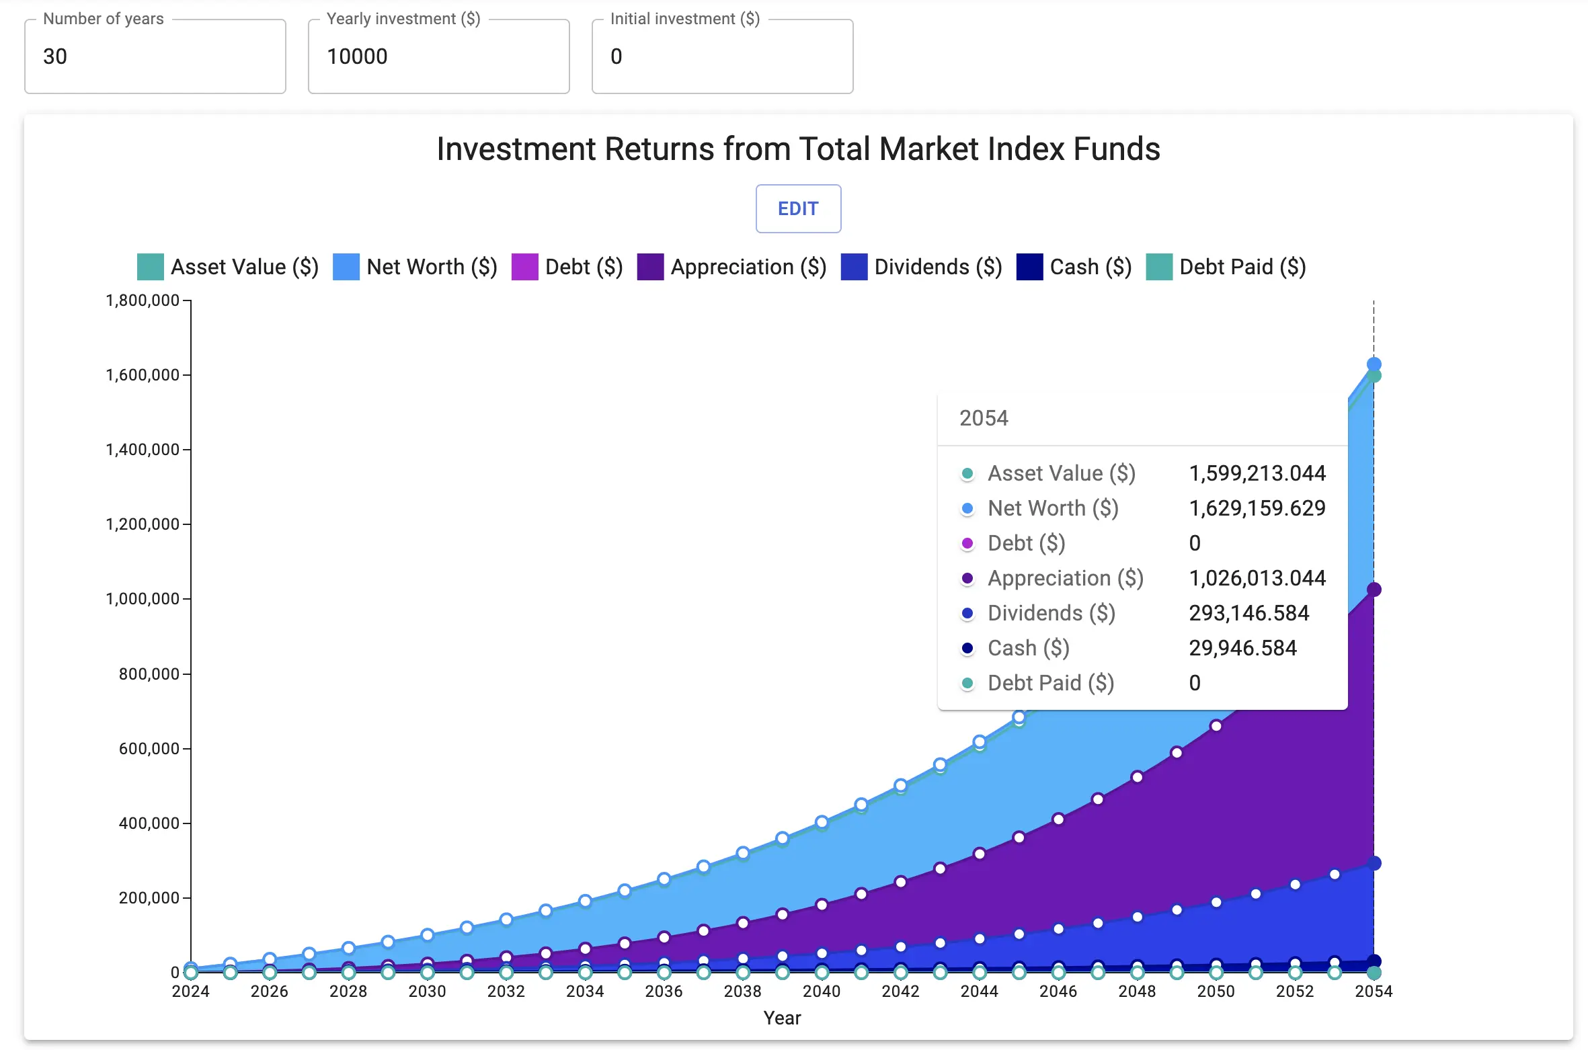Toggle the Debt Paid legend swatch

point(1159,267)
